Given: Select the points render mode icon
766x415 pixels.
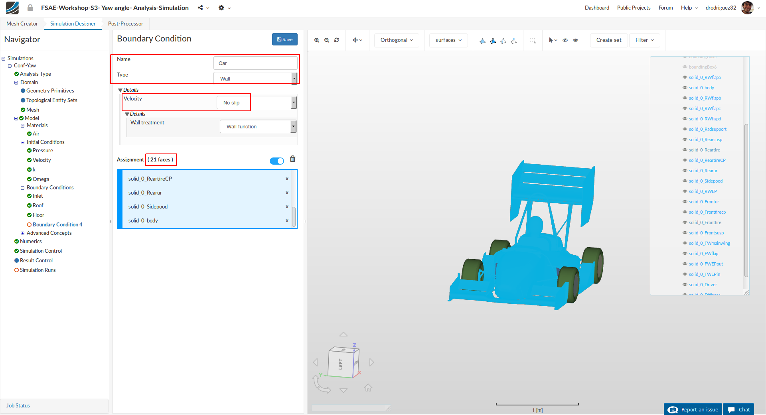Looking at the screenshot, I should [514, 41].
